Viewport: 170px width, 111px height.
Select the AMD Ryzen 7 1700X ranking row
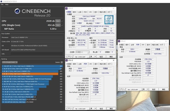tap(32, 84)
